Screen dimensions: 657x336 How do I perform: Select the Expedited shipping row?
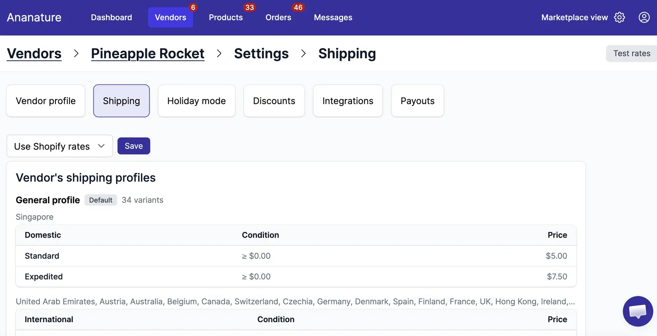[296, 277]
